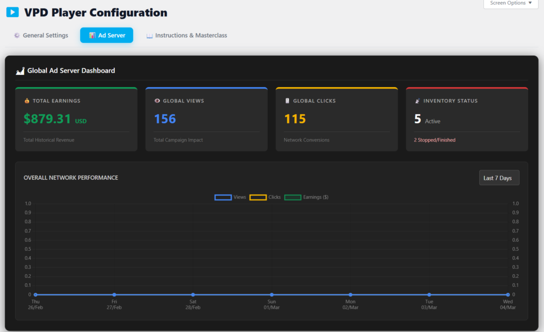544x332 pixels.
Task: Click the eye icon beside Global Views
Action: point(157,101)
